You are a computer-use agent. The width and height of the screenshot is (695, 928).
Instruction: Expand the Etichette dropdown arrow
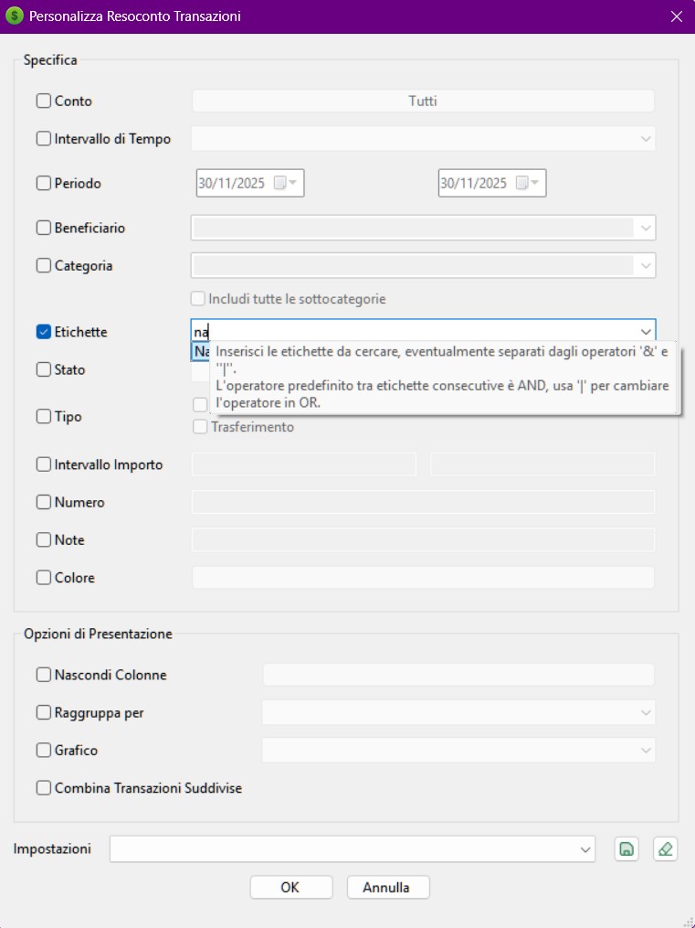pyautogui.click(x=646, y=332)
